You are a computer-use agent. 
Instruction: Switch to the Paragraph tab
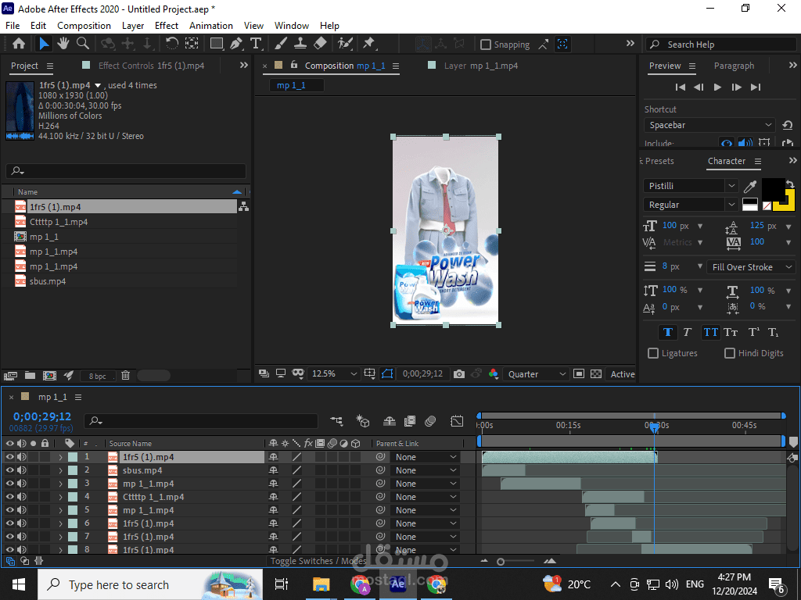734,66
